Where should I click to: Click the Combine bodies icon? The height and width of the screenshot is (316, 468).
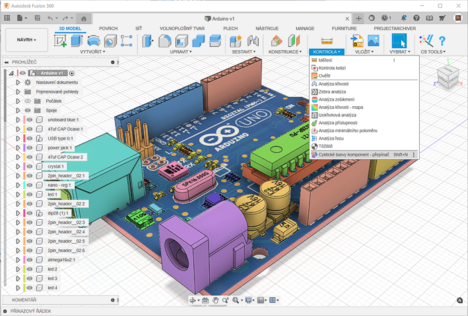(x=198, y=41)
